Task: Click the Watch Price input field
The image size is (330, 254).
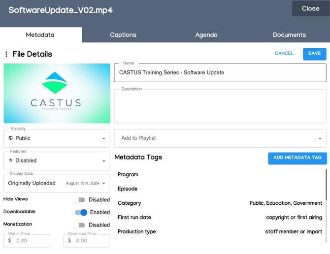Action: [31, 241]
